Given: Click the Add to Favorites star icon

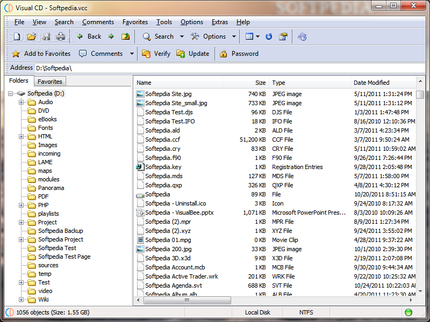Looking at the screenshot, I should pyautogui.click(x=16, y=54).
